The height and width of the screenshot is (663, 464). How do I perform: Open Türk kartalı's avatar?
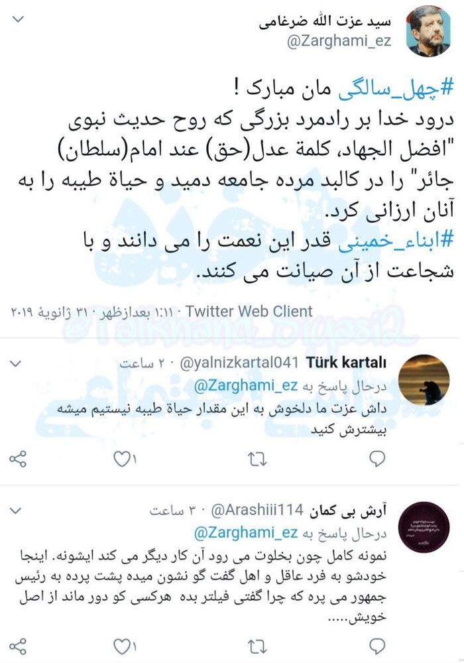[x=424, y=380]
